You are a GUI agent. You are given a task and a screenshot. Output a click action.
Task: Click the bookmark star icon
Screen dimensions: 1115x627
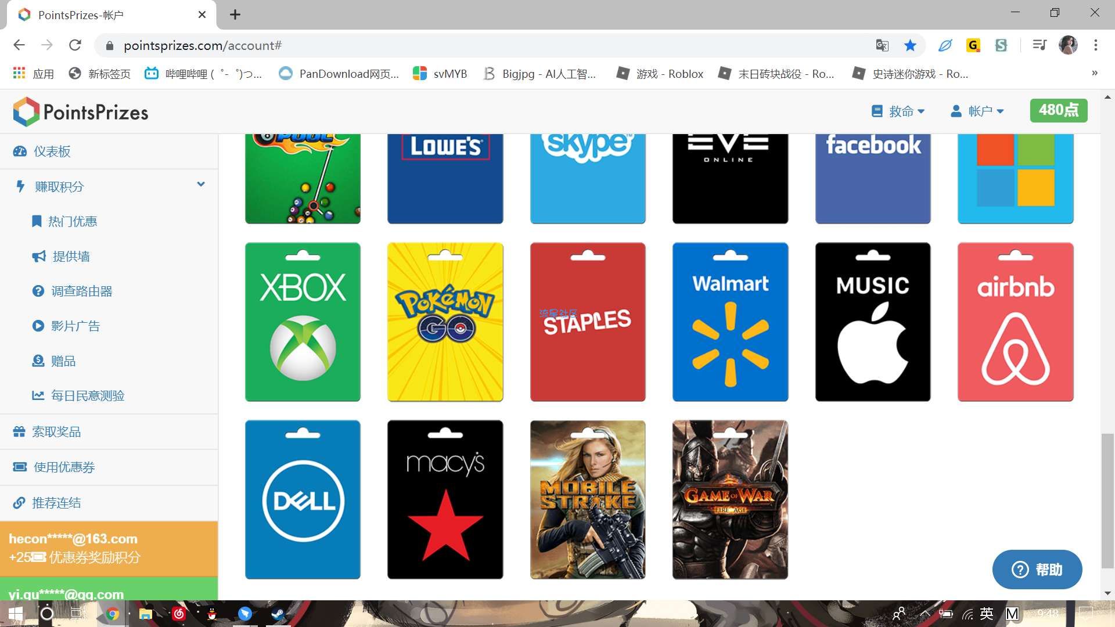coord(910,45)
